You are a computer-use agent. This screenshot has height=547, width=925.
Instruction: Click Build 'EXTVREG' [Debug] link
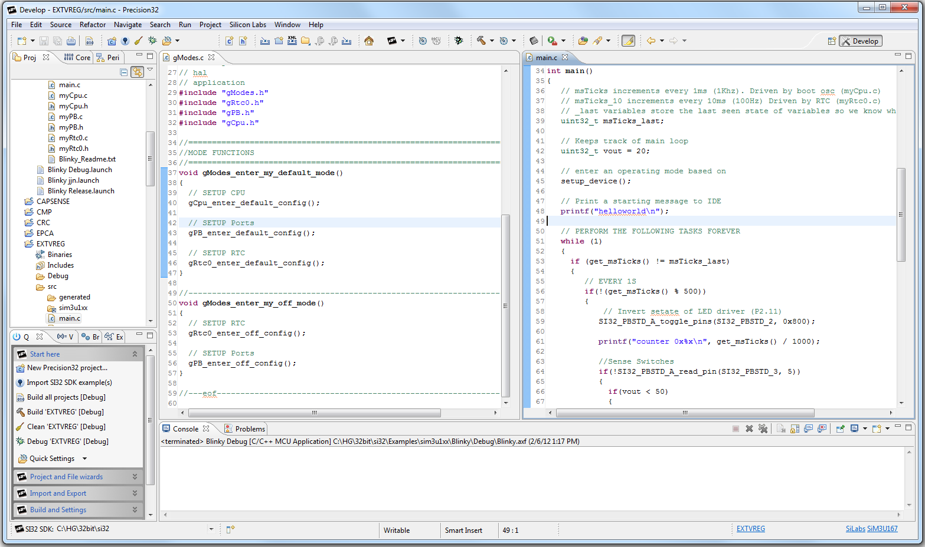[65, 411]
